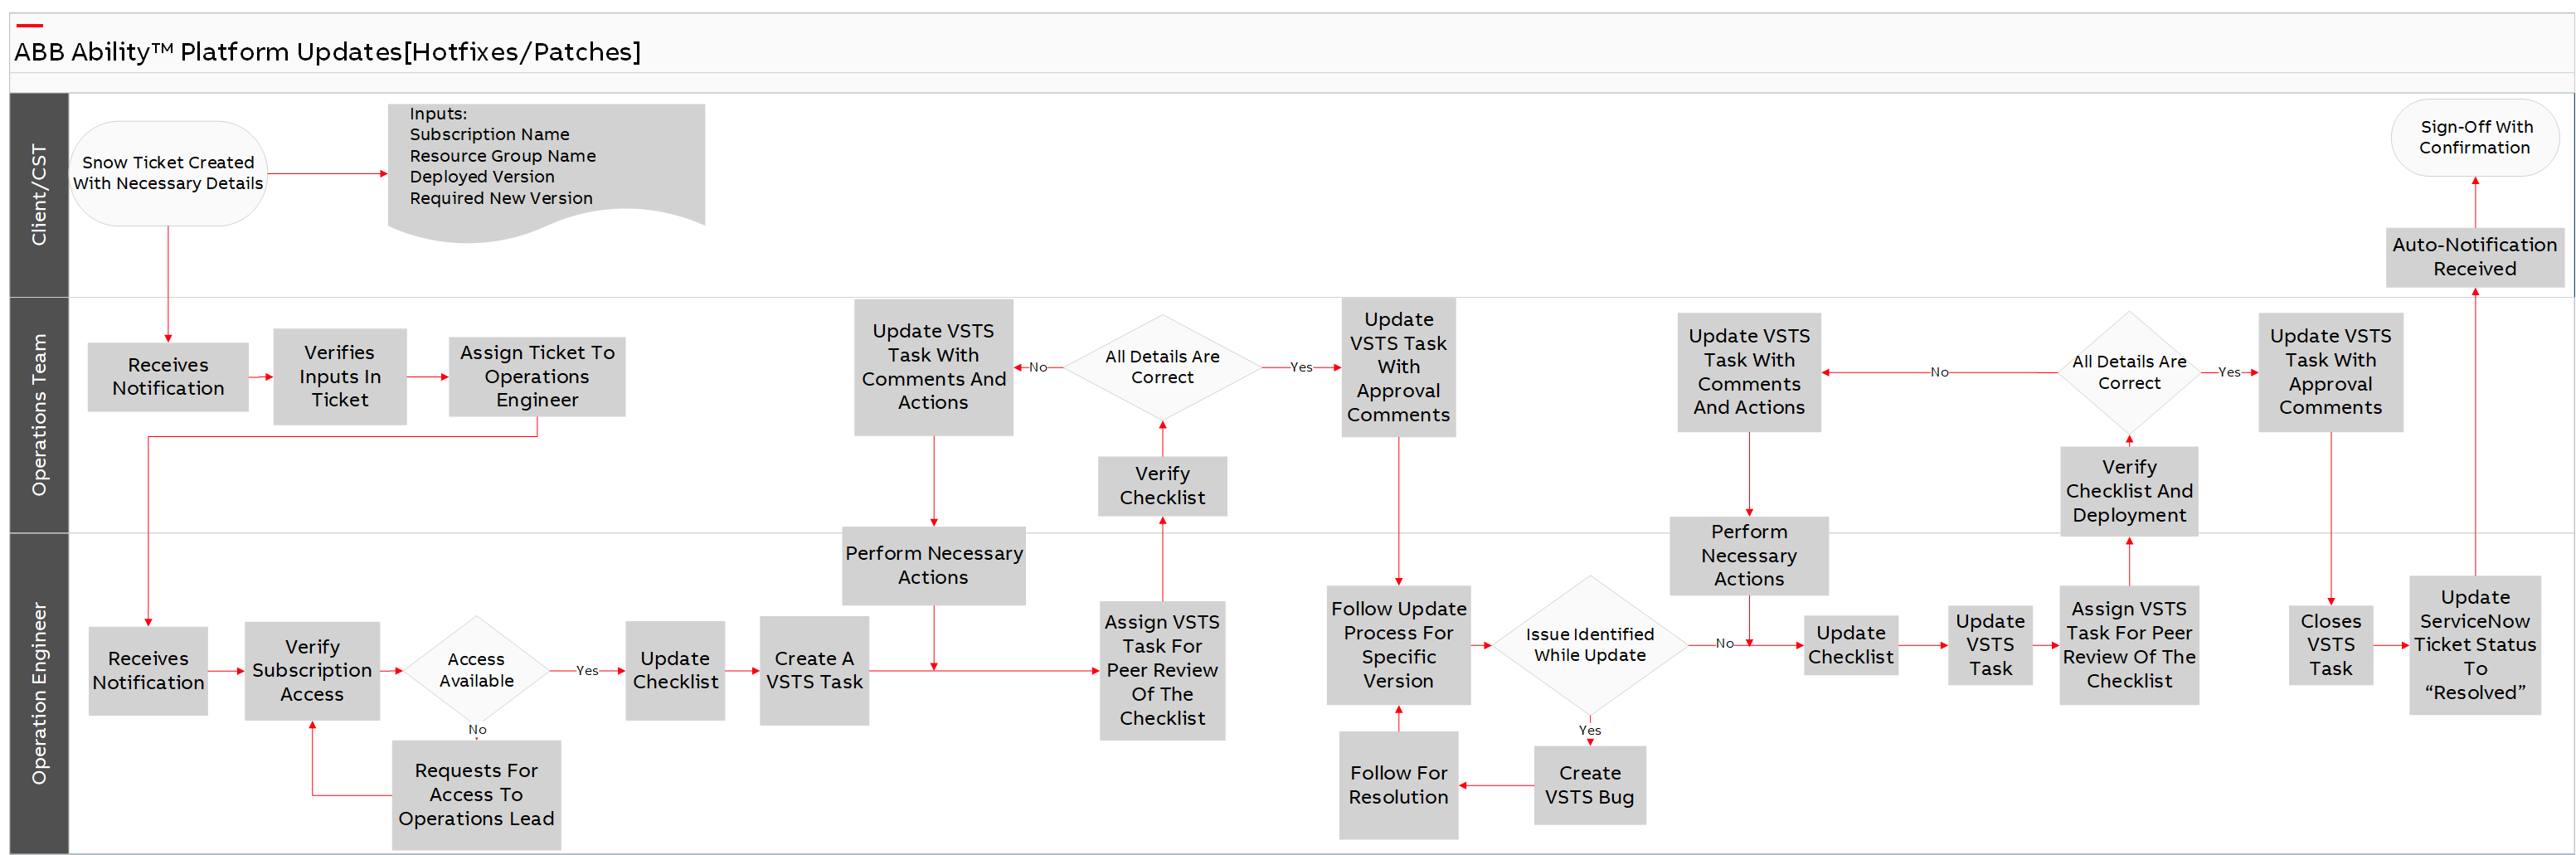Select the 'Verify Checklist And Deployment' box
2576x855 pixels.
tap(2129, 491)
